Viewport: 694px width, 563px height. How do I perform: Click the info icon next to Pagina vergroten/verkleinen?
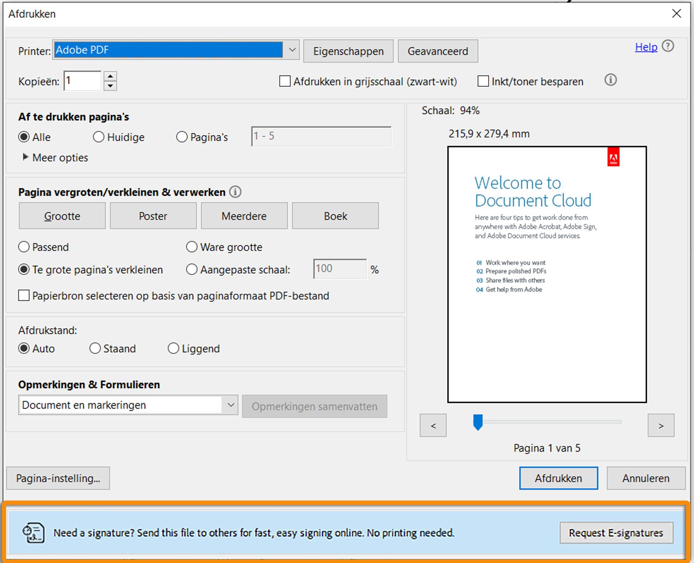[235, 192]
